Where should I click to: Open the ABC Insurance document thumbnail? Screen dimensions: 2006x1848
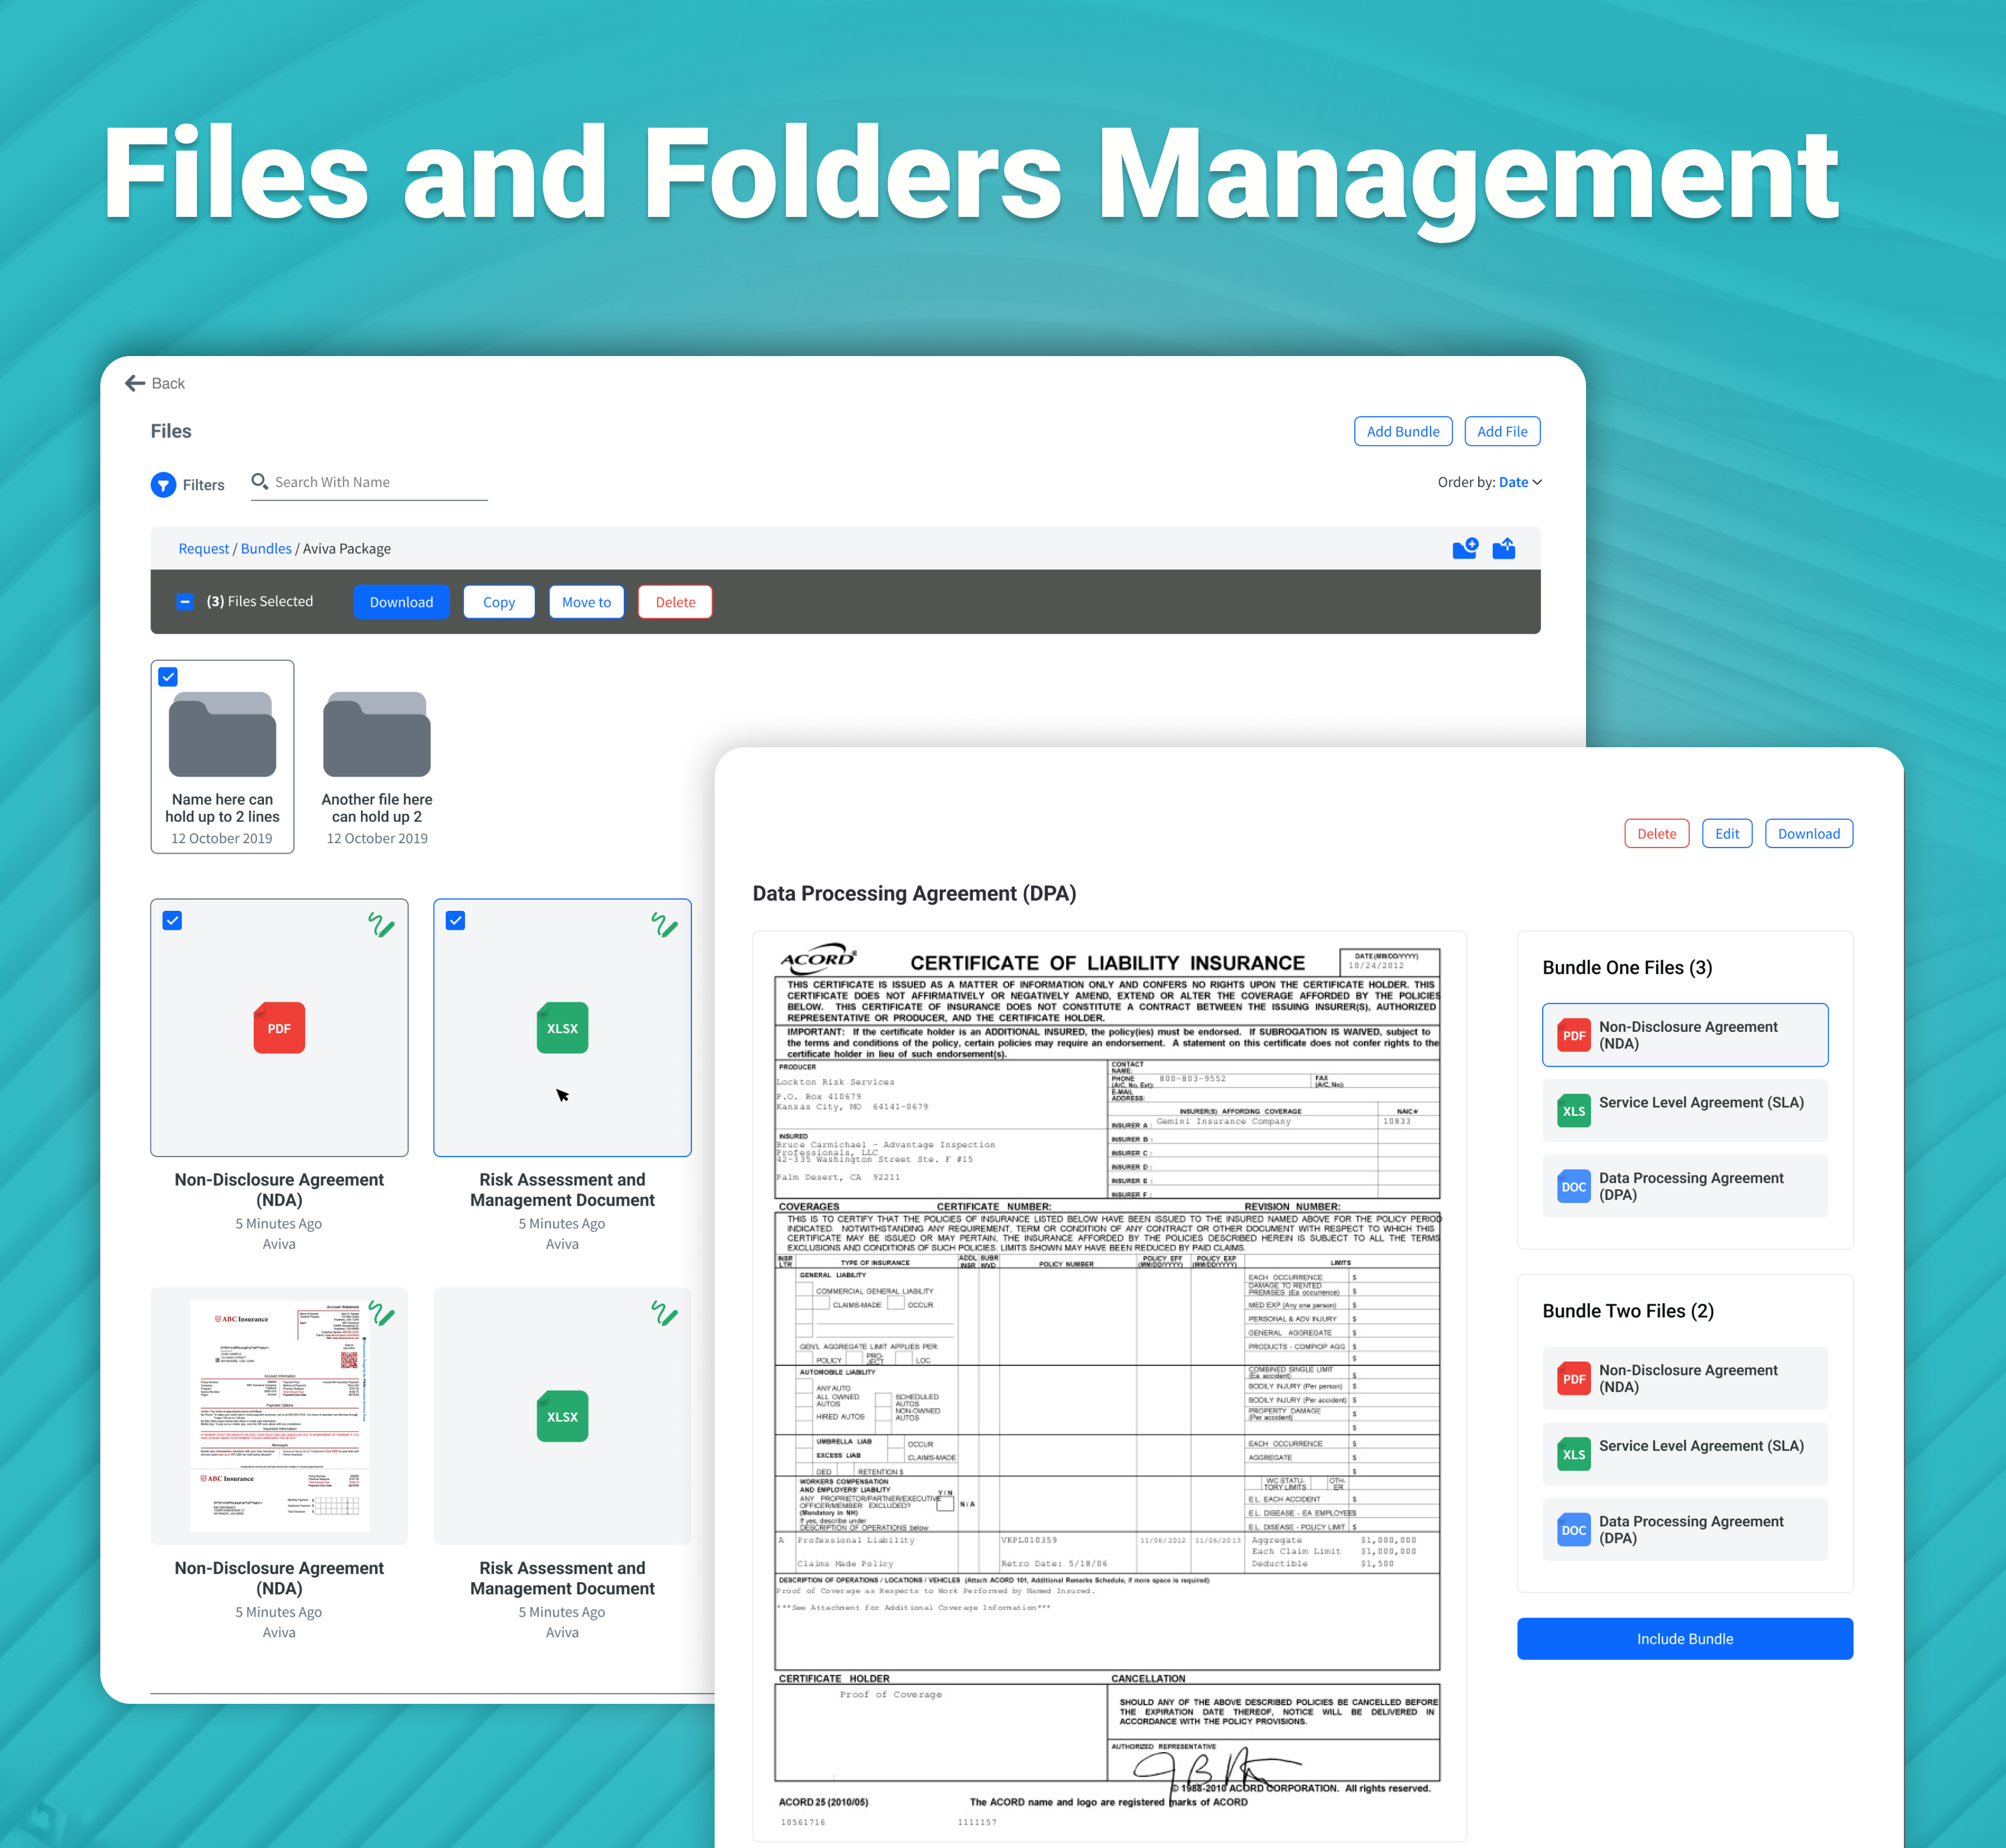[x=279, y=1415]
